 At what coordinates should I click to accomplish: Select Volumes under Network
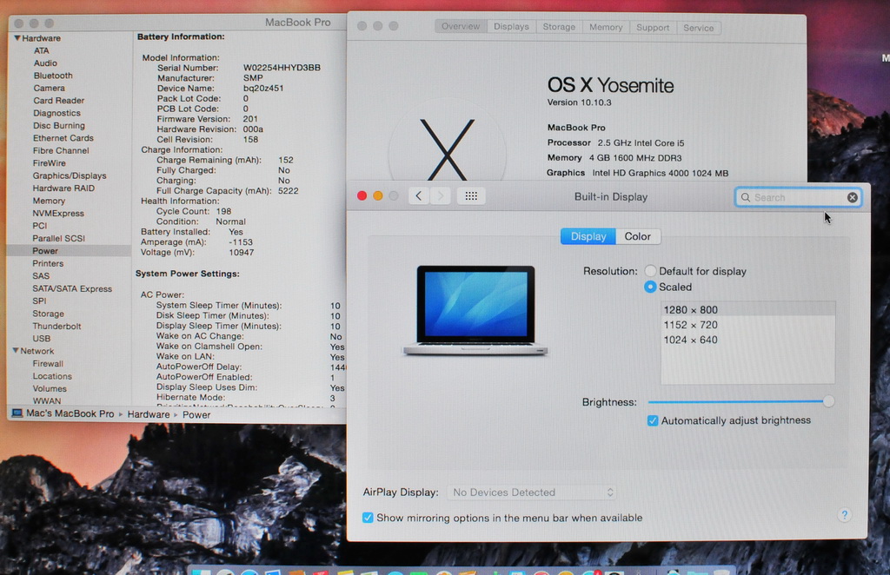pyautogui.click(x=50, y=388)
